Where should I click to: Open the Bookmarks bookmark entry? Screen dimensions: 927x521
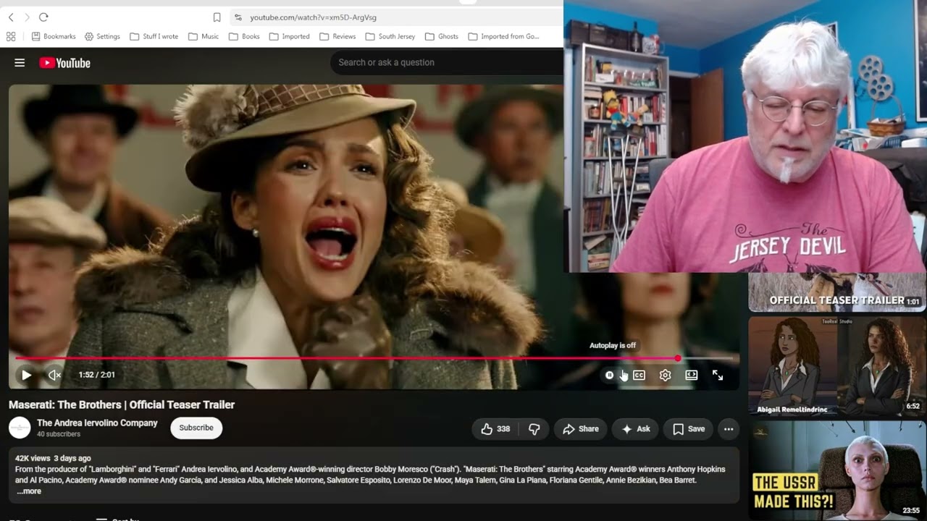point(54,36)
